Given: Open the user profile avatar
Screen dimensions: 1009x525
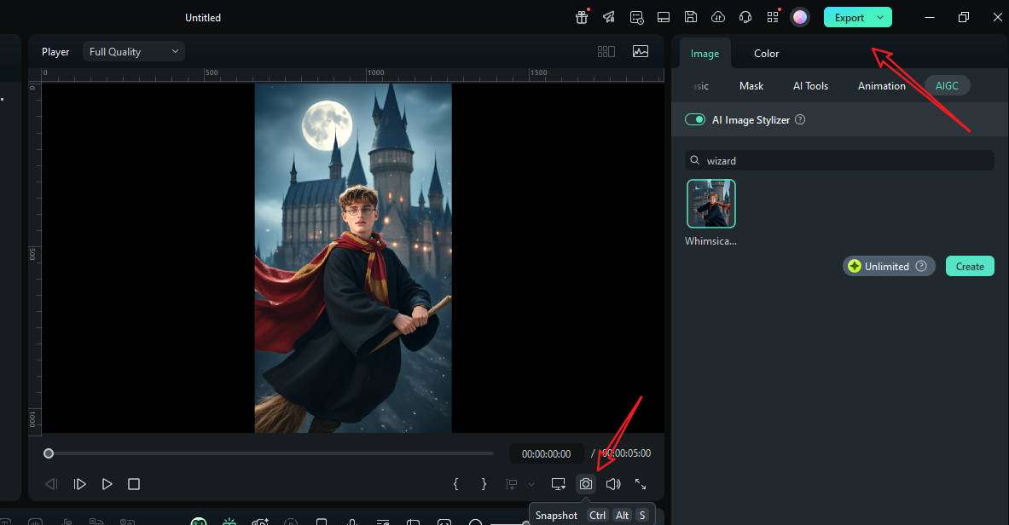Looking at the screenshot, I should coord(800,17).
